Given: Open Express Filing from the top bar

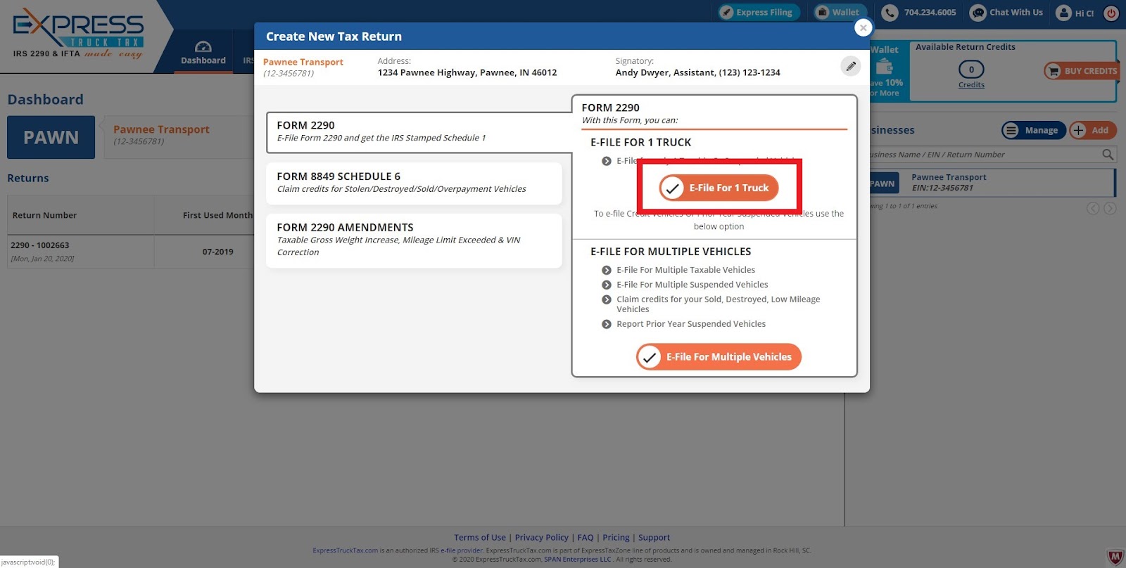Looking at the screenshot, I should coord(758,12).
